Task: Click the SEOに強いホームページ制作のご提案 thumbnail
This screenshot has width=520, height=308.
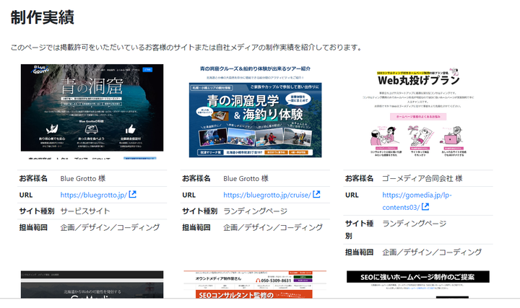Action: coord(418,284)
